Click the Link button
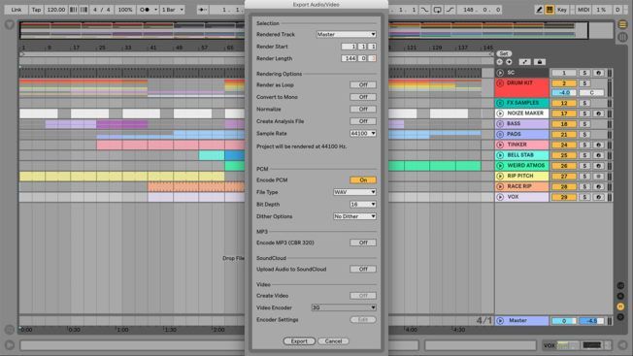 coord(17,10)
